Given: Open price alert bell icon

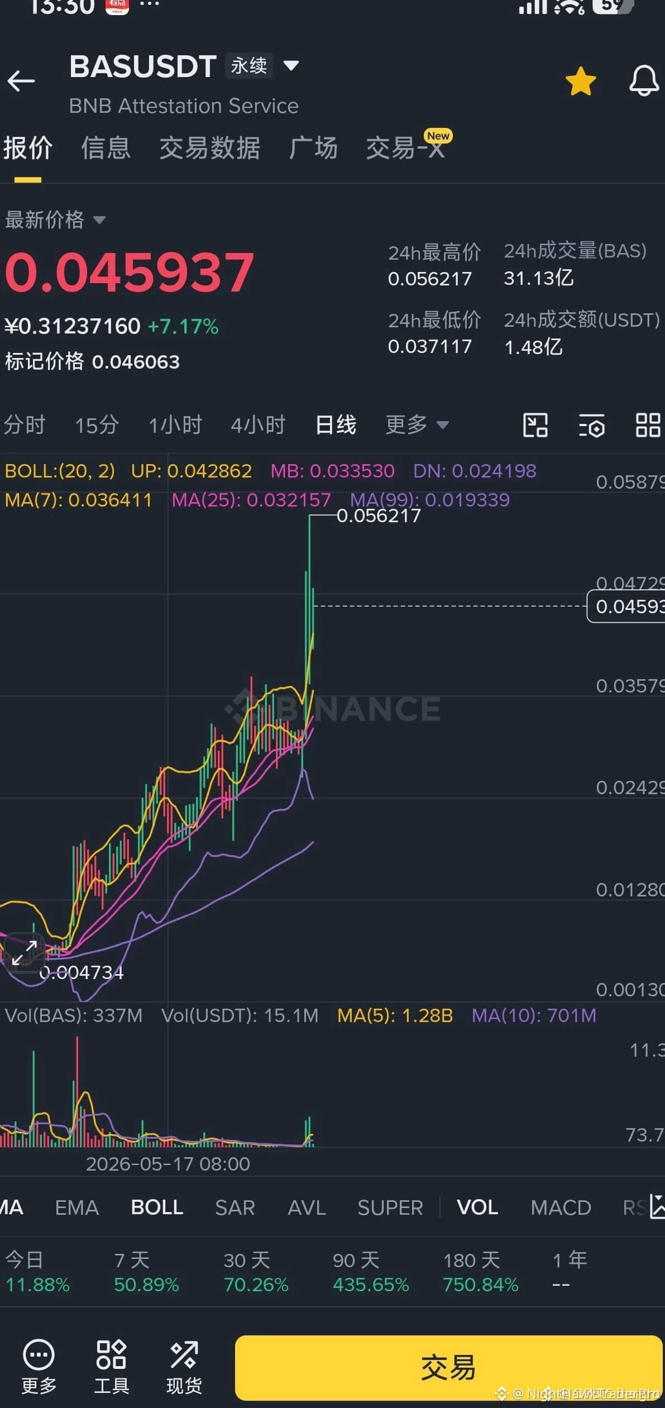Looking at the screenshot, I should click(644, 81).
